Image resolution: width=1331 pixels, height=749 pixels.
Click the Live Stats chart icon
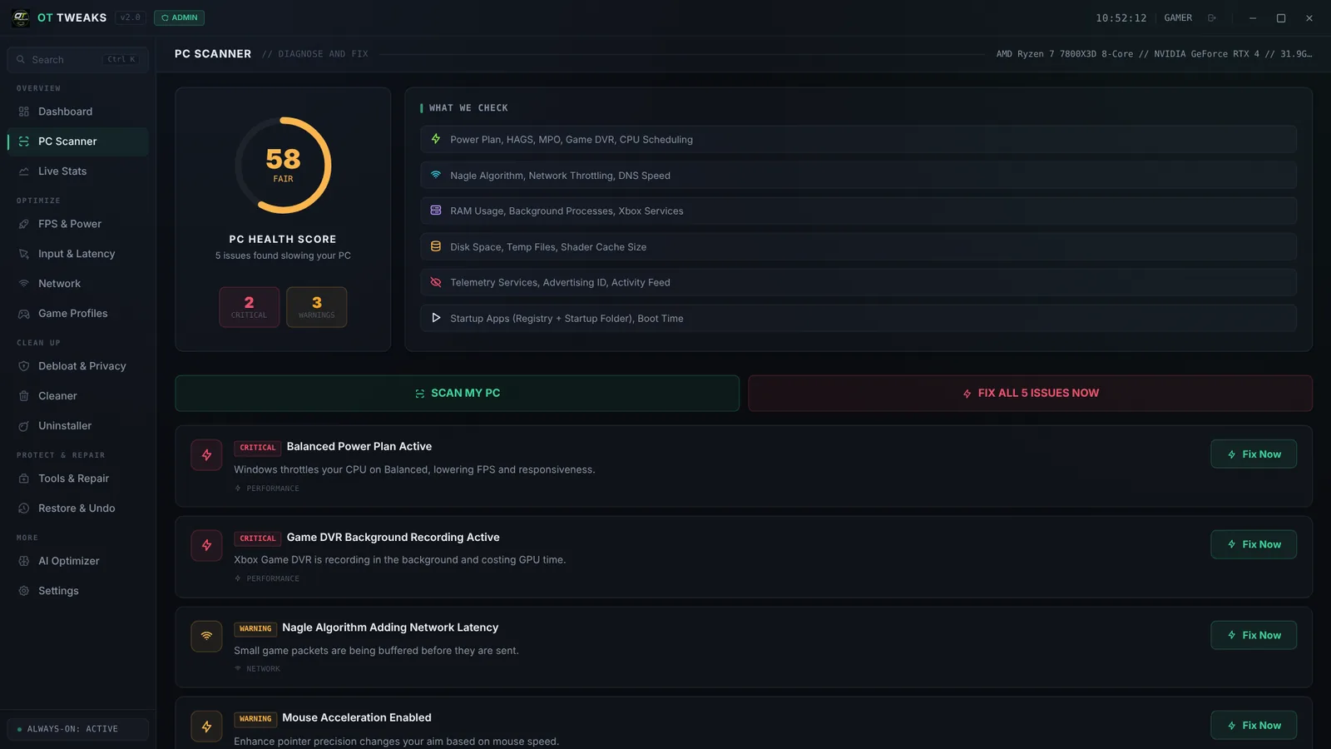tap(24, 171)
